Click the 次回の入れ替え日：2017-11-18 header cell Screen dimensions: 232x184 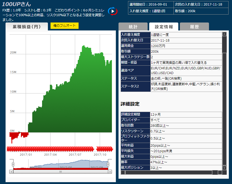pyautogui.click(x=201, y=5)
